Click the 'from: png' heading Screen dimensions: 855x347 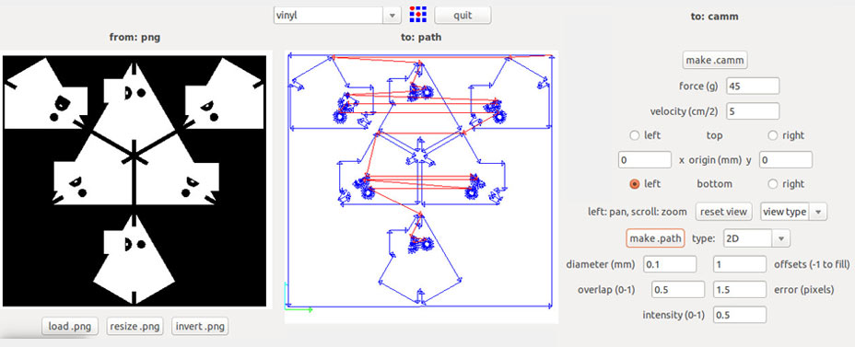pos(135,38)
